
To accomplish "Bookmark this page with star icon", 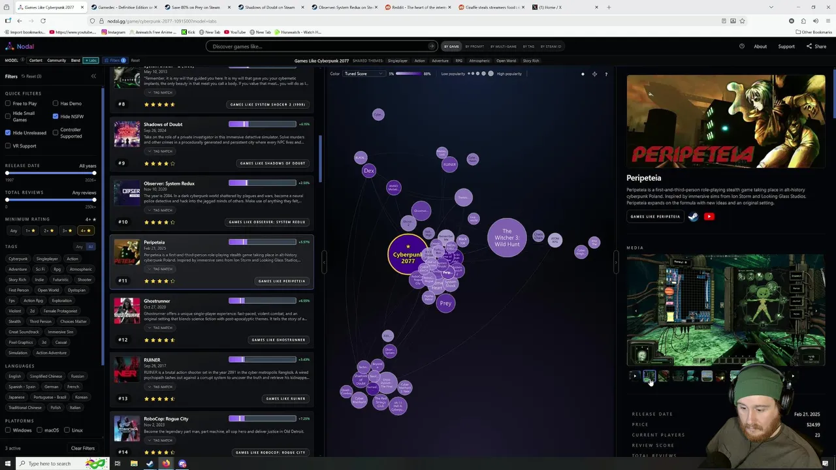I will (x=743, y=21).
